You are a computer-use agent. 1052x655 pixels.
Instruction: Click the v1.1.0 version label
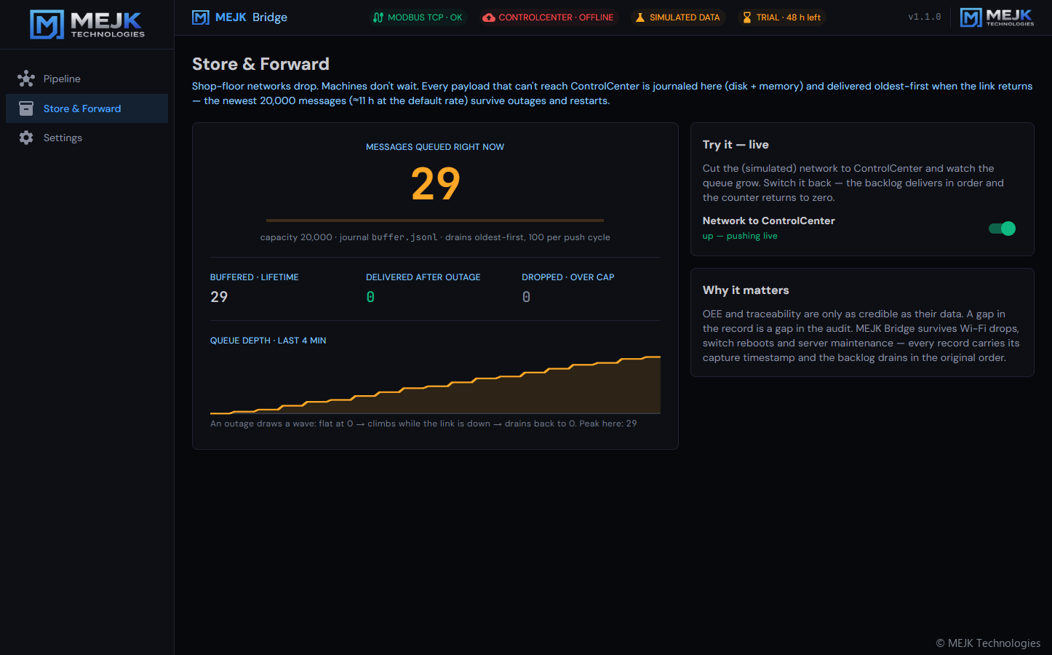coord(925,17)
